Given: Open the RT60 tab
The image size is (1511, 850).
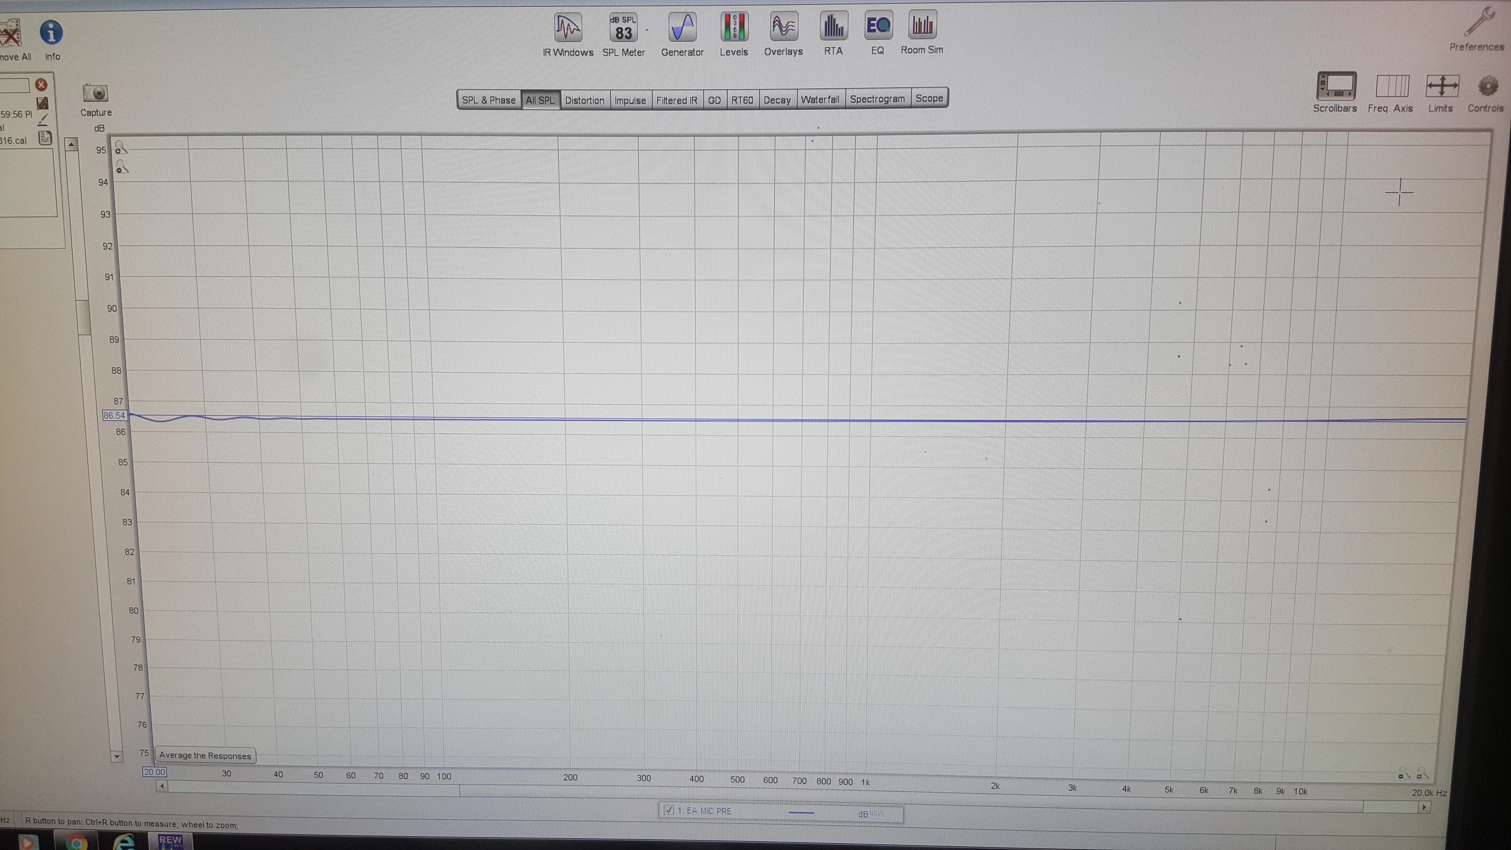Looking at the screenshot, I should [742, 100].
